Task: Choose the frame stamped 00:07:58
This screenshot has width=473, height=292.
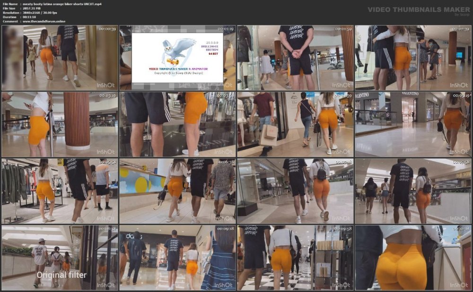Action: click(x=413, y=191)
